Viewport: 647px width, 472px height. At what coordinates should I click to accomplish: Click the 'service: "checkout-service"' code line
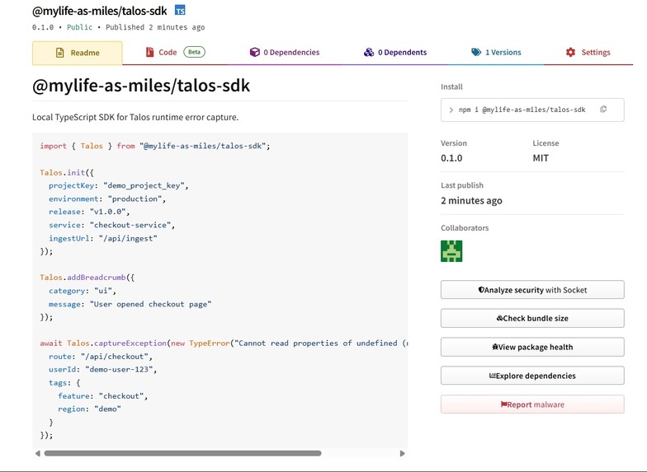click(112, 226)
